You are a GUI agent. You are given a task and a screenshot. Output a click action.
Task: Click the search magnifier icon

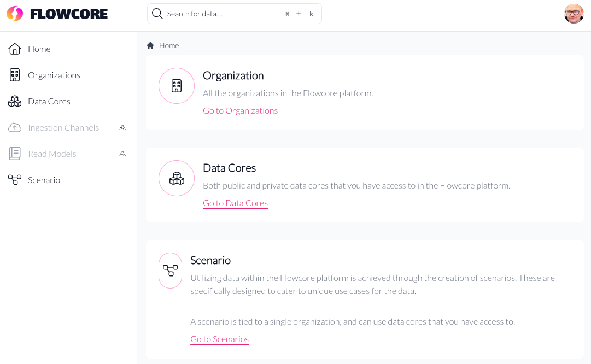tap(157, 14)
